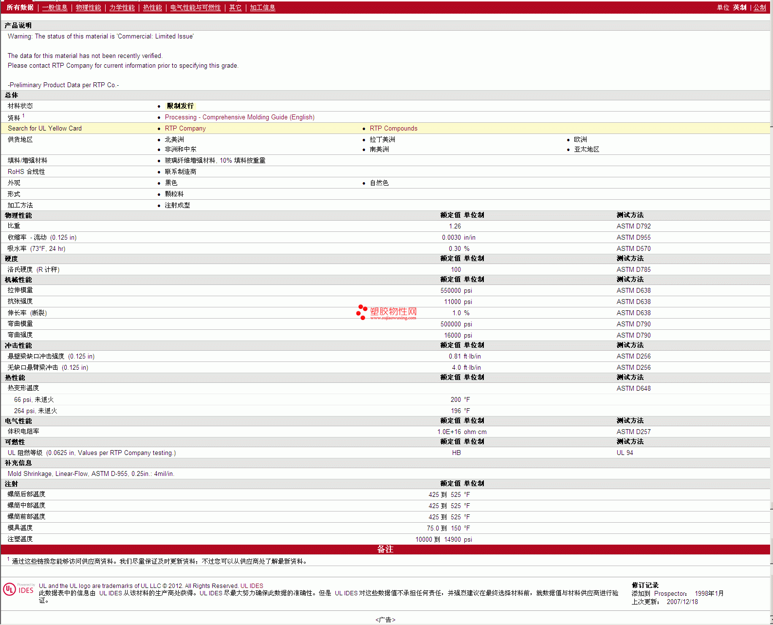The width and height of the screenshot is (773, 625).
Task: Click the vertical scrollbar on right edge
Action: tap(771, 312)
